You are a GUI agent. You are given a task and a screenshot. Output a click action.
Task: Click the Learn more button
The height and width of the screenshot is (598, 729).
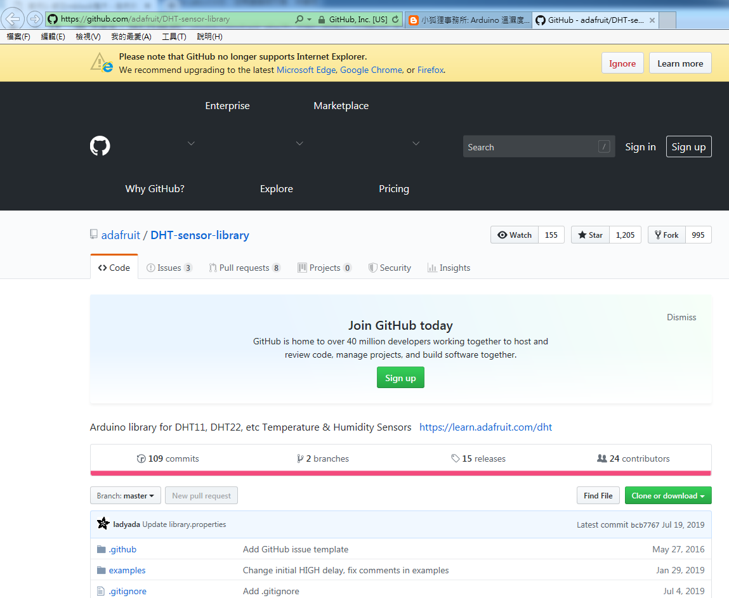tap(680, 63)
